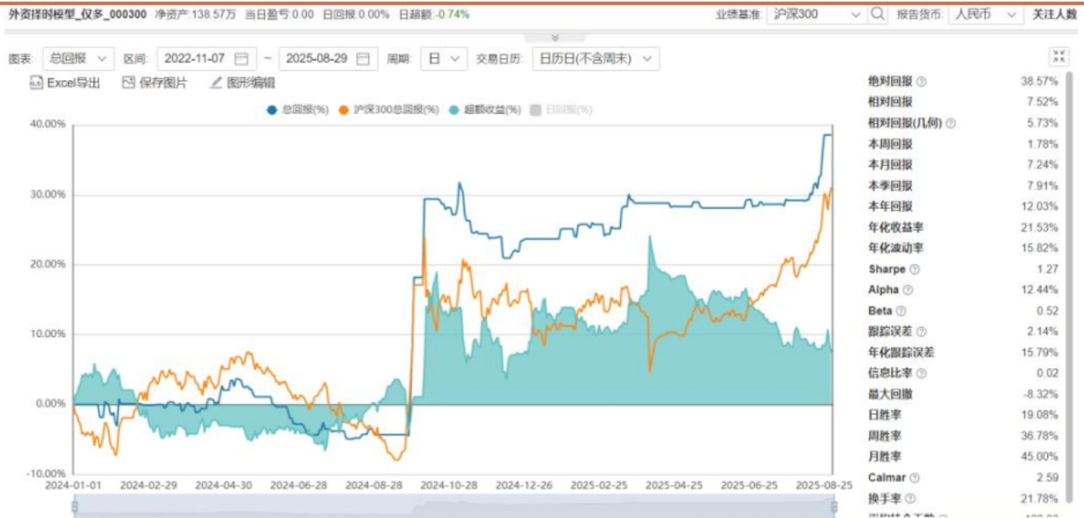The image size is (1084, 518).
Task: Click the help icon beside Calmar
Action: point(914,478)
